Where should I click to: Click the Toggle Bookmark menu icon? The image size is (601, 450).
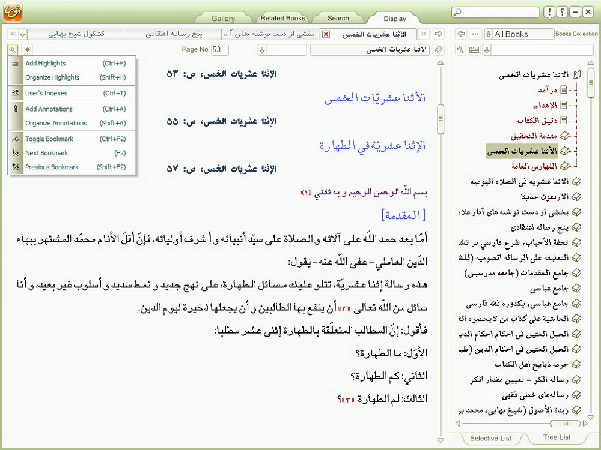[x=16, y=139]
